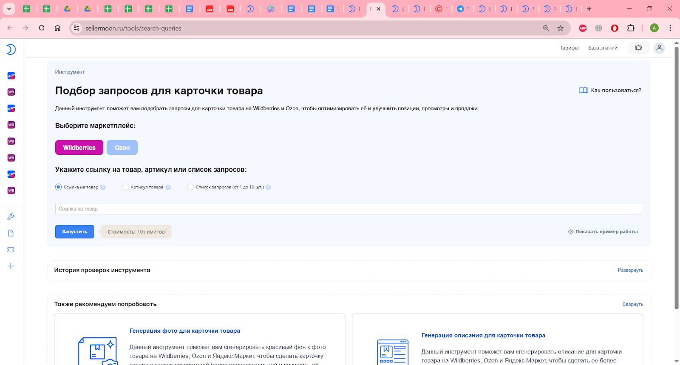The image size is (680, 365).
Task: Choose the Wildberries marketplace
Action: [79, 148]
